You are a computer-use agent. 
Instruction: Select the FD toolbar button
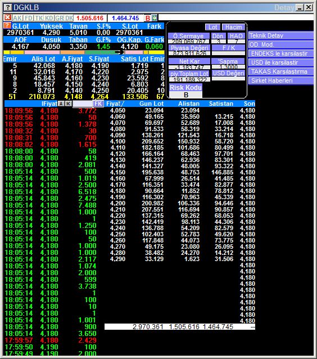point(28,18)
